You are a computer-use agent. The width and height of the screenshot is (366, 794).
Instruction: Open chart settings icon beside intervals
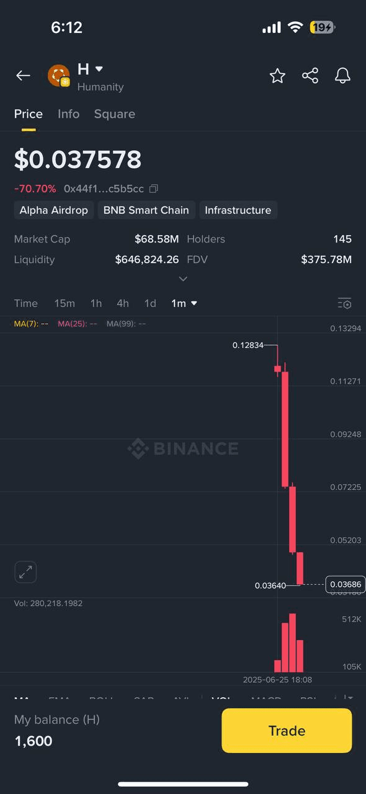(345, 303)
